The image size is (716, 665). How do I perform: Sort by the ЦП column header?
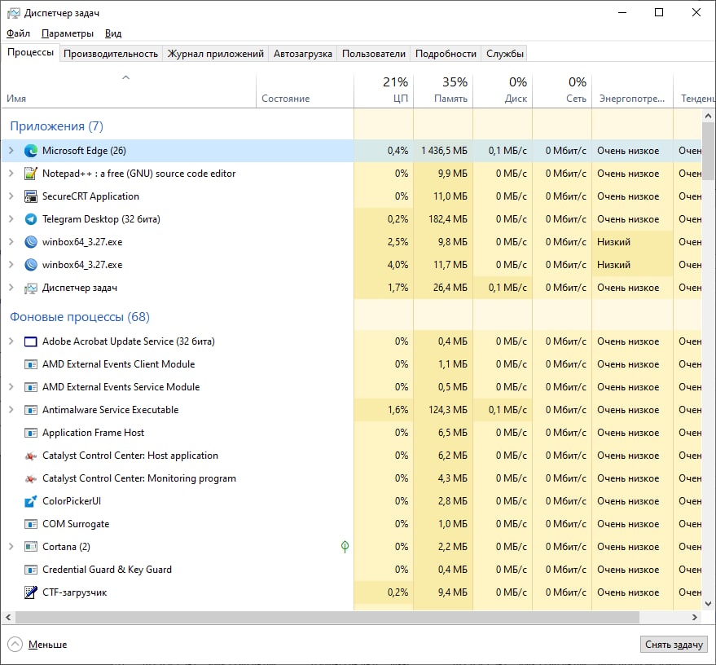coord(384,91)
